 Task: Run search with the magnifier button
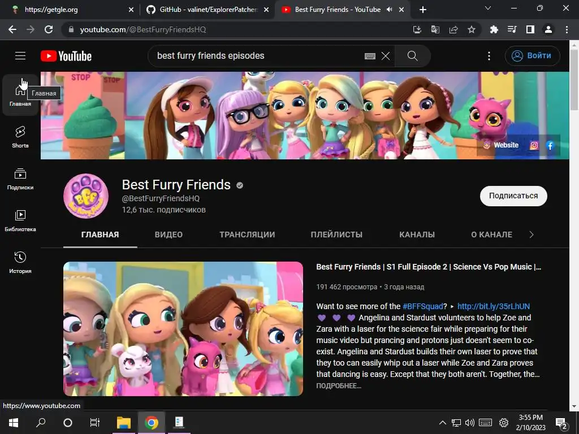click(412, 56)
